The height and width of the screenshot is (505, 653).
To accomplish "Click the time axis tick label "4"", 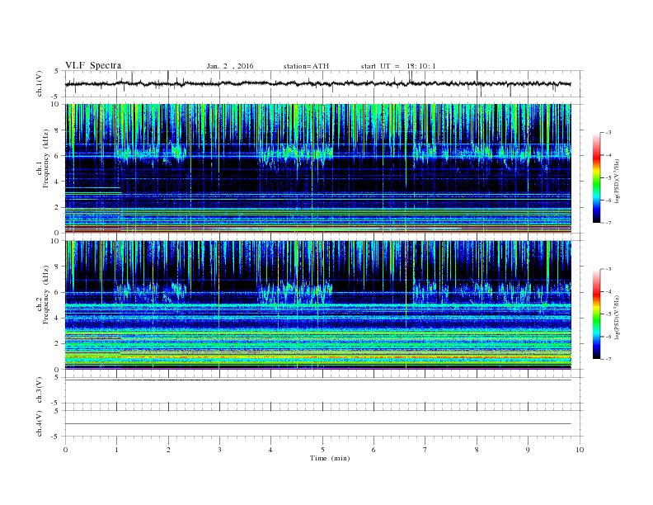I will [x=270, y=450].
